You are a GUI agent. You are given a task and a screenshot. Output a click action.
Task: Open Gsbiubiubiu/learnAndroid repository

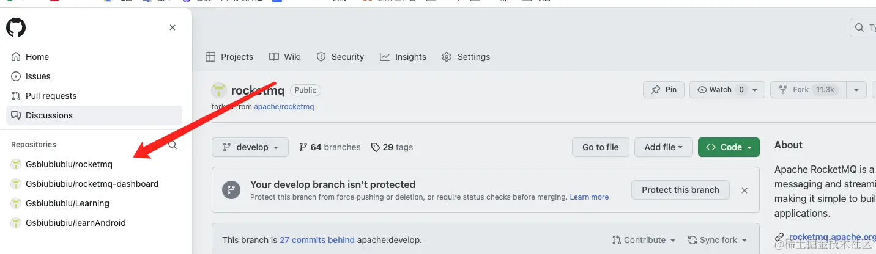click(x=75, y=223)
